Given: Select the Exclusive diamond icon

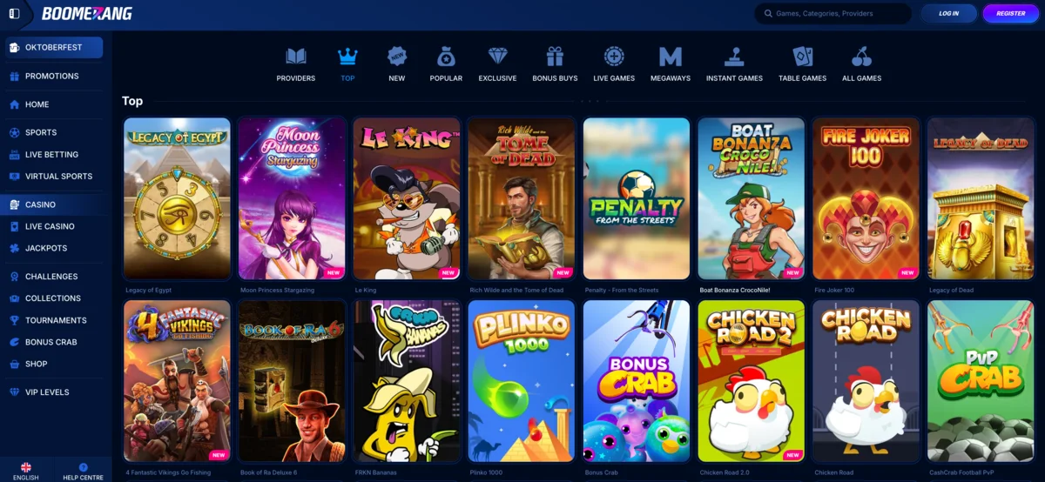Looking at the screenshot, I should coord(497,57).
